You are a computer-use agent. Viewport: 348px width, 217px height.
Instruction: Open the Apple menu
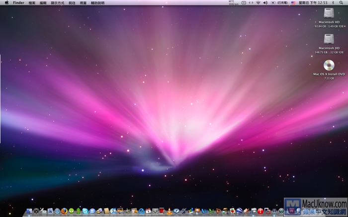click(6, 2)
